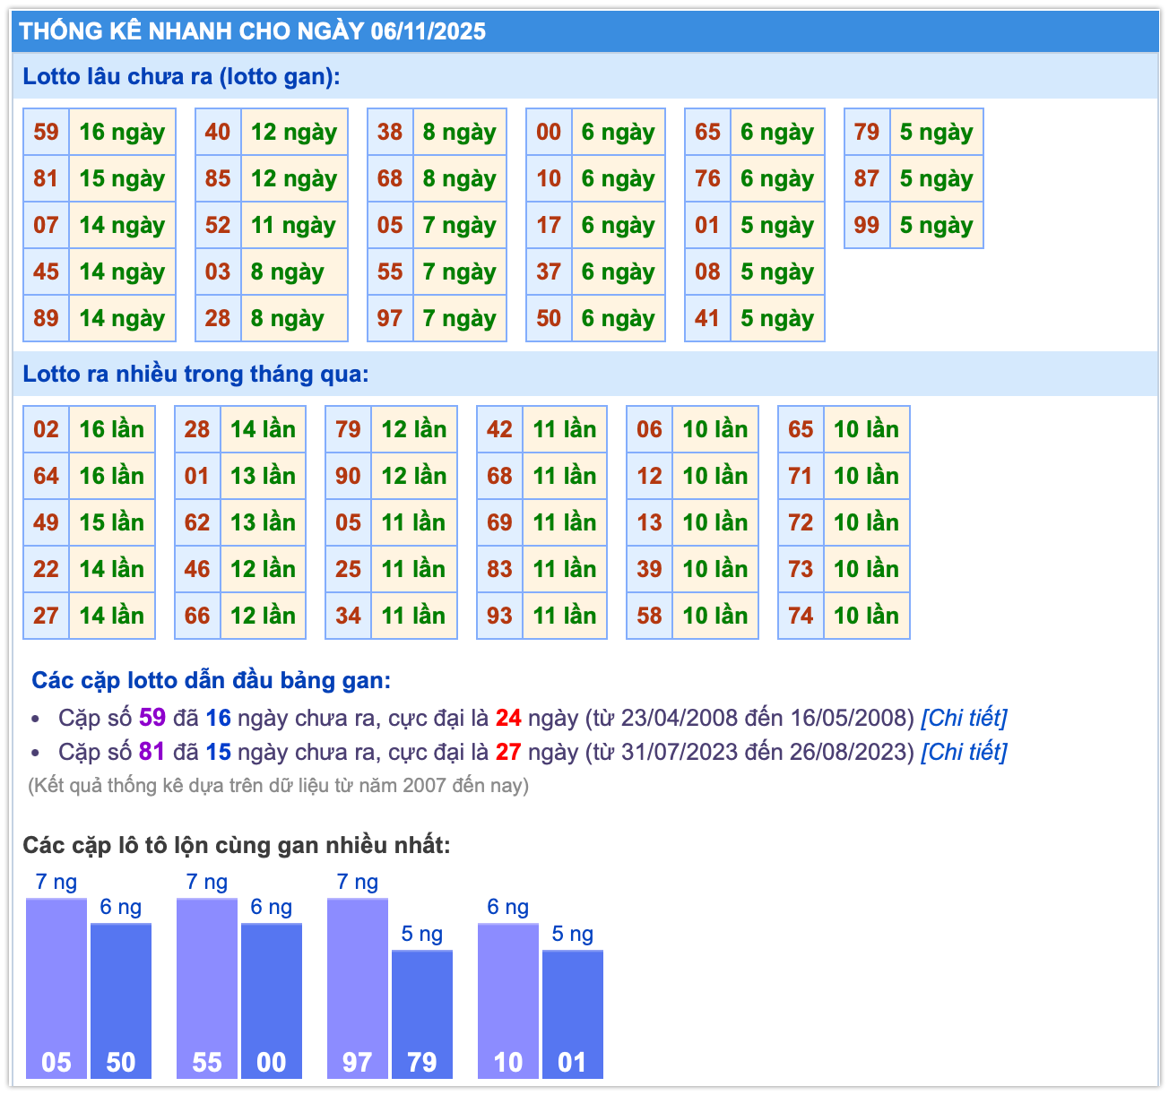
Task: Click the "16 ngày" cell beside number 59
Action: click(122, 133)
